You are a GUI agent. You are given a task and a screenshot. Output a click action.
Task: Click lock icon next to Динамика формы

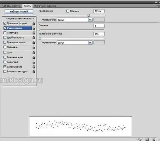click(x=34, y=23)
